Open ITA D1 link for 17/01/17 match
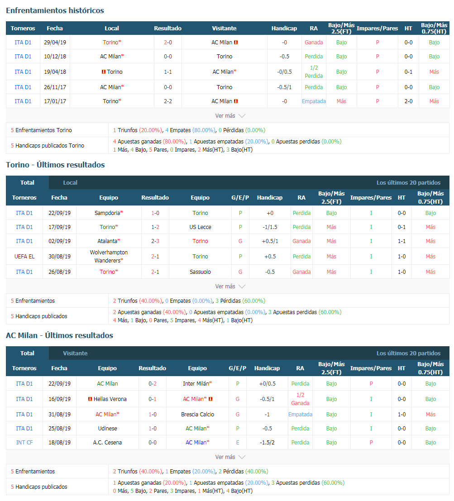454x501 pixels. [x=23, y=101]
